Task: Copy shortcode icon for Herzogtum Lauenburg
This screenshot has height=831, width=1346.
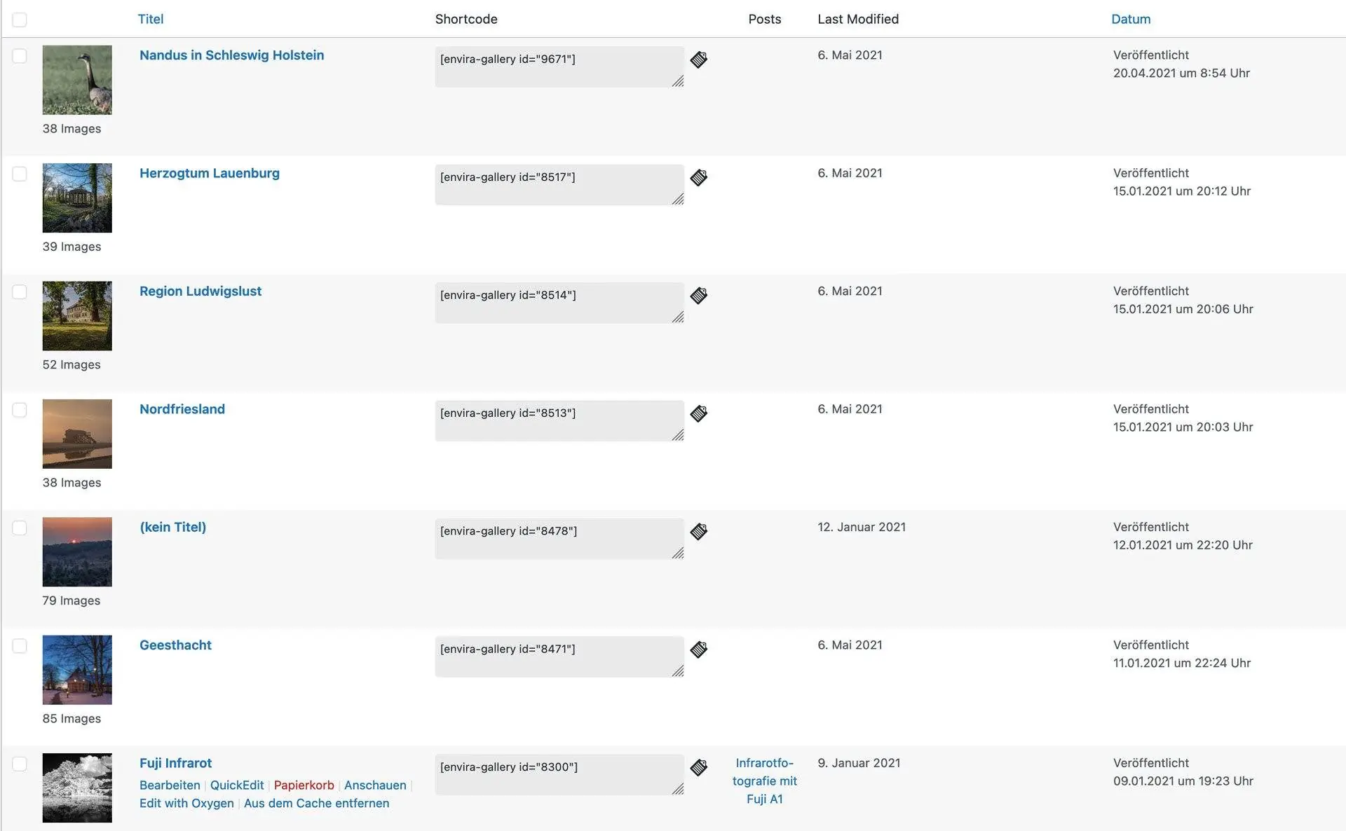Action: (698, 177)
